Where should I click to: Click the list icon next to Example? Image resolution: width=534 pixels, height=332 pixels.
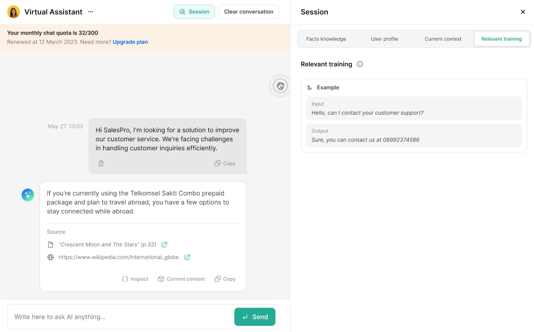point(310,88)
